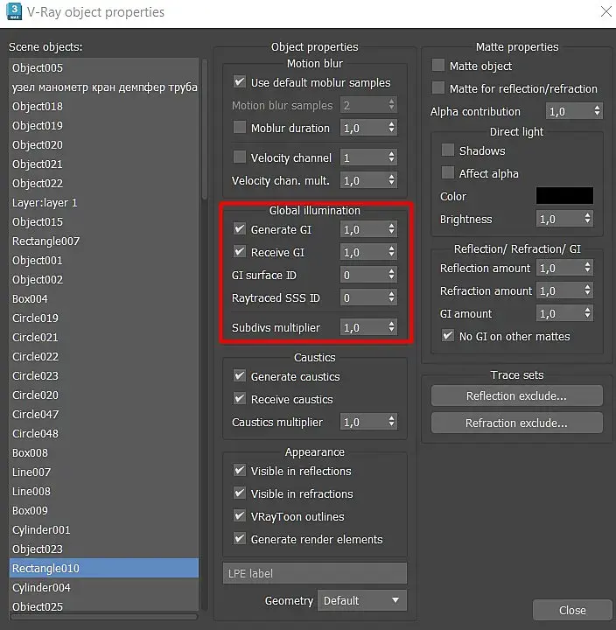Select Box004 in scene objects

(103, 299)
